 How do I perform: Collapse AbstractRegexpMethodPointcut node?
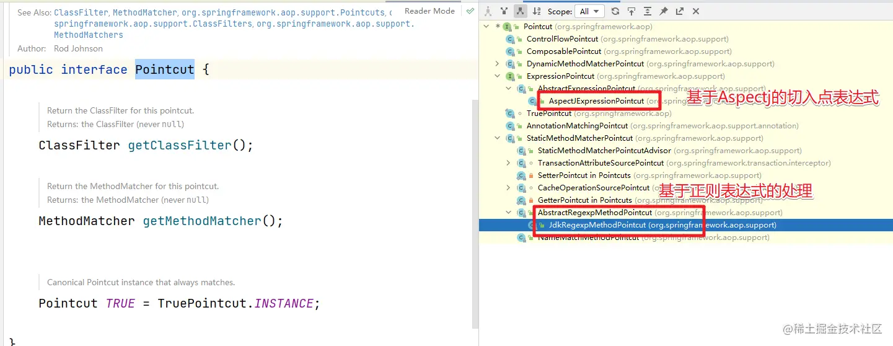(509, 213)
